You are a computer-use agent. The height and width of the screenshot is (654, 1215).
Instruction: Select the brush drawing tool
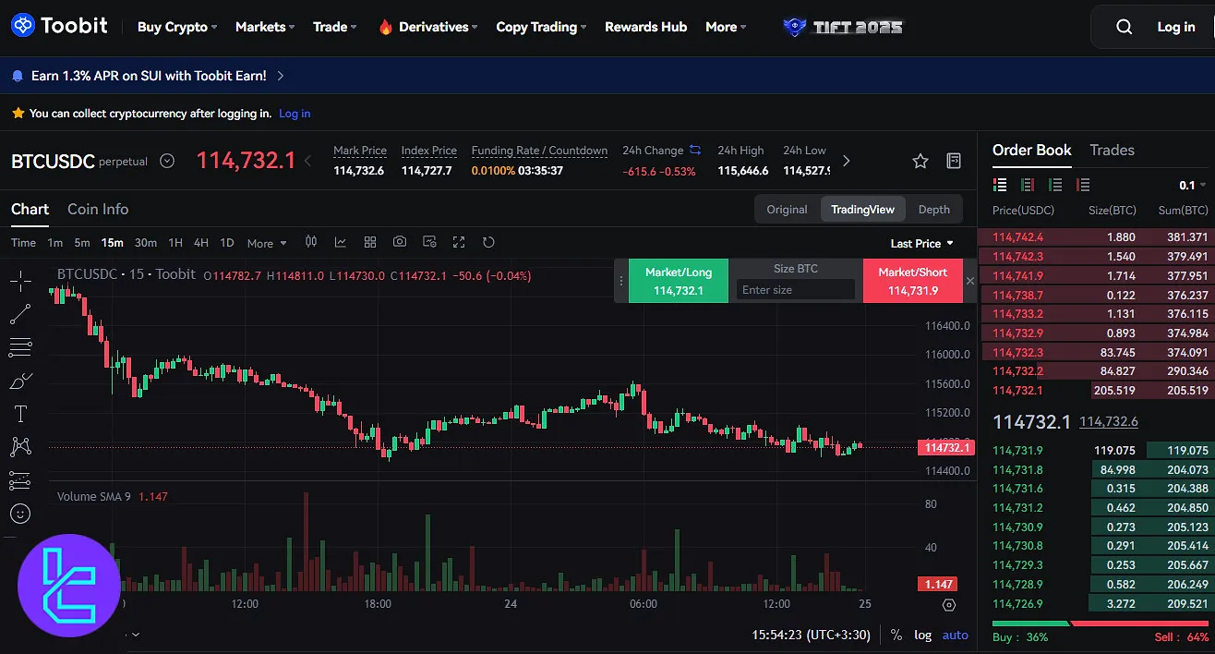[x=20, y=381]
